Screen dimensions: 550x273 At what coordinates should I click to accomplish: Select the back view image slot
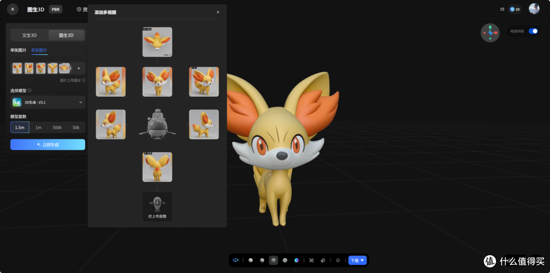point(157,167)
